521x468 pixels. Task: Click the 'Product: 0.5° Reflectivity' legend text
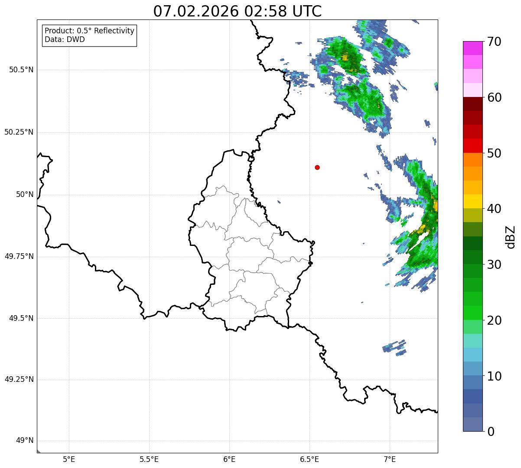pos(90,31)
